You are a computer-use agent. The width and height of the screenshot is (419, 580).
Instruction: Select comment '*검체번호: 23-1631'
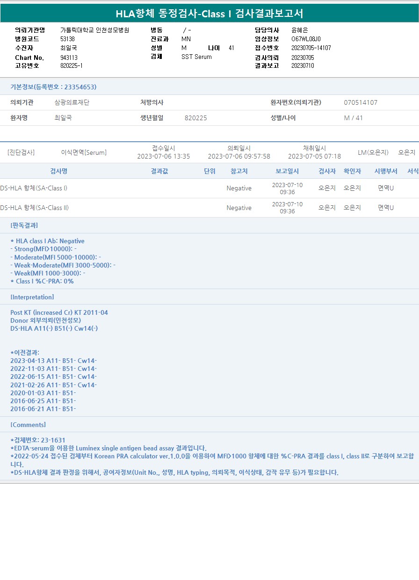coord(38,440)
